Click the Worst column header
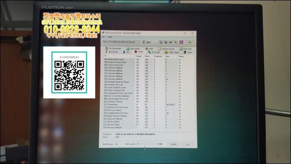The width and height of the screenshot is (291, 164). tap(147, 56)
